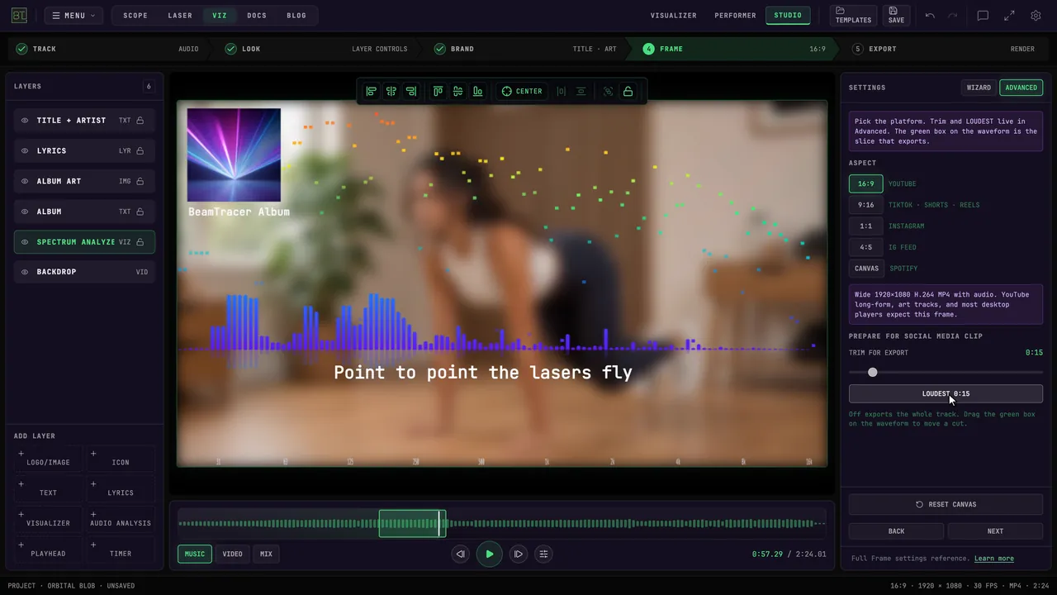The width and height of the screenshot is (1057, 595).
Task: Skip to previous with the back playback button
Action: (x=461, y=554)
